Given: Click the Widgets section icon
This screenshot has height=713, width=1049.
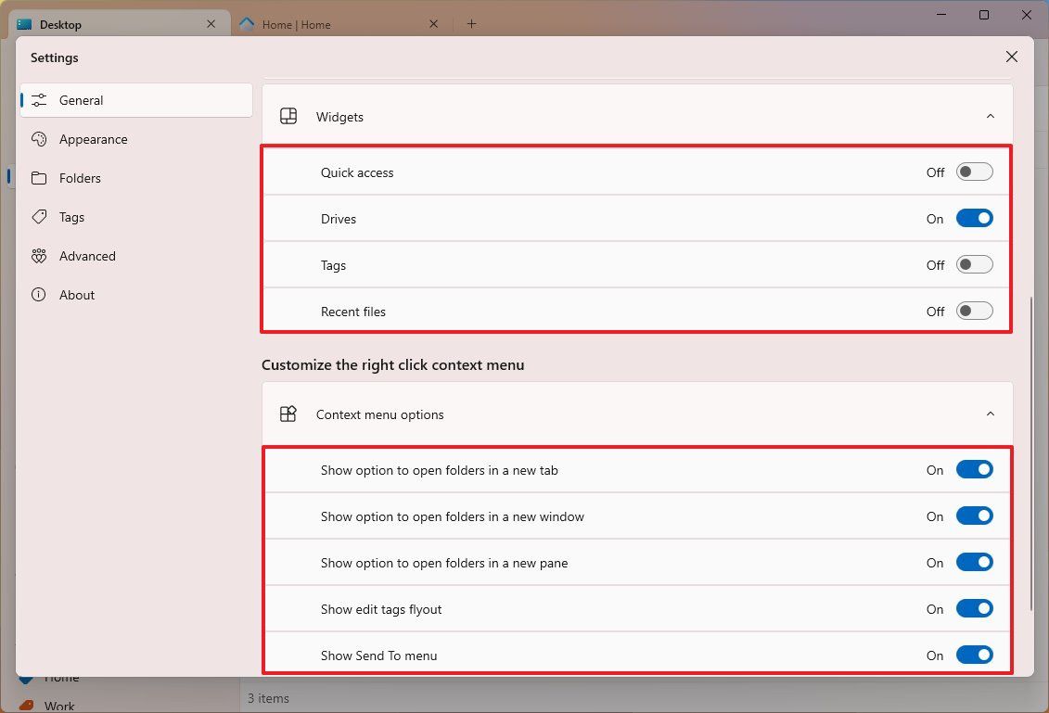Looking at the screenshot, I should tap(288, 116).
